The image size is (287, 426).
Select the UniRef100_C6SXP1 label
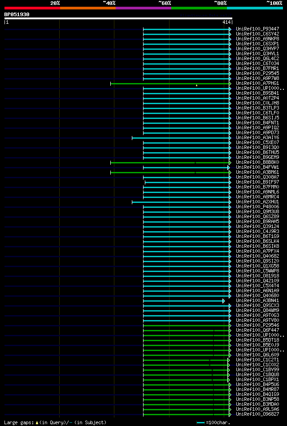(x=257, y=44)
